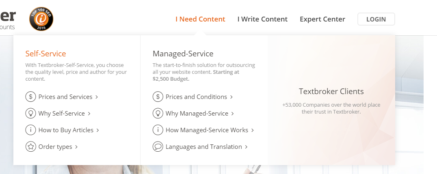Click chevron after How Managed-Service Works
437x174 pixels.
(x=253, y=130)
